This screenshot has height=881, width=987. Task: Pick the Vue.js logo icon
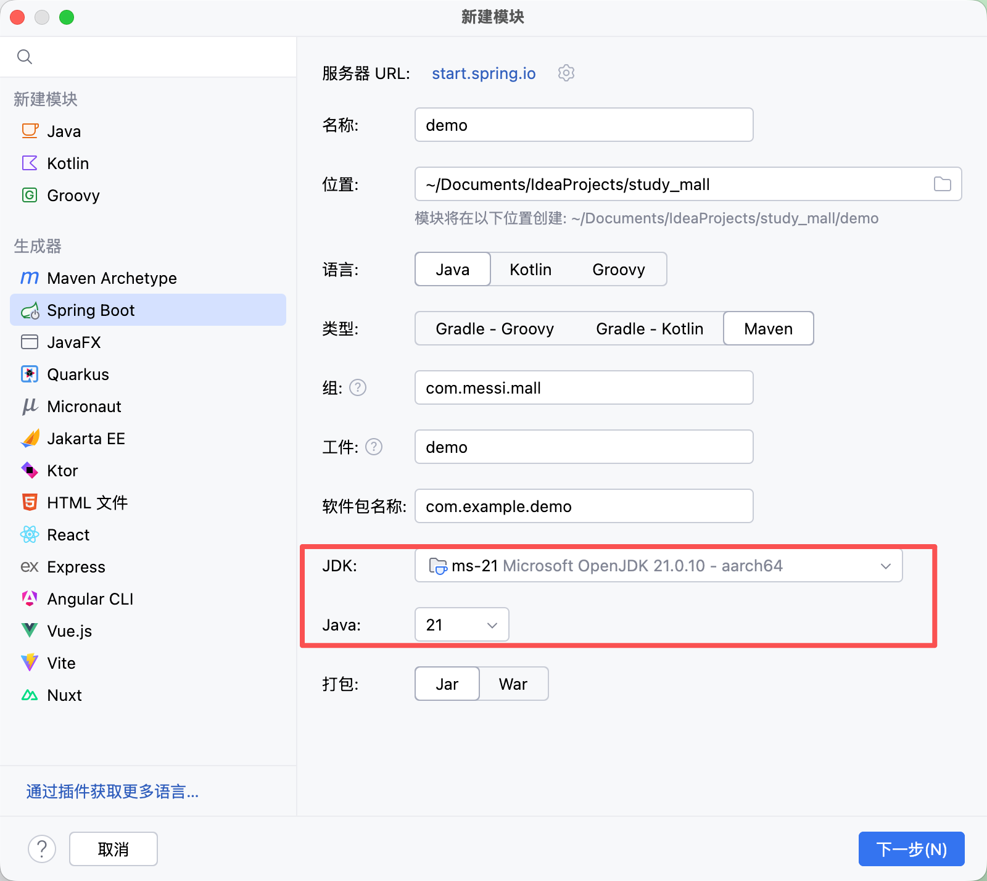tap(30, 631)
